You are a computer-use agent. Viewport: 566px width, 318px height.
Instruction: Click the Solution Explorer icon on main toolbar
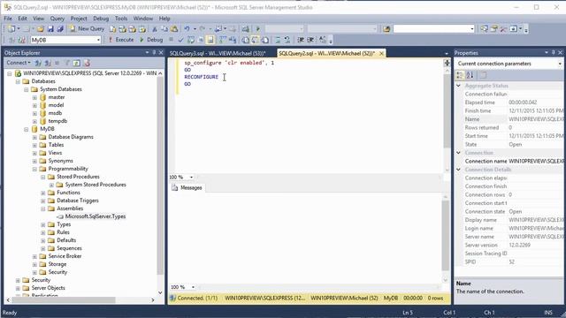click(x=484, y=29)
